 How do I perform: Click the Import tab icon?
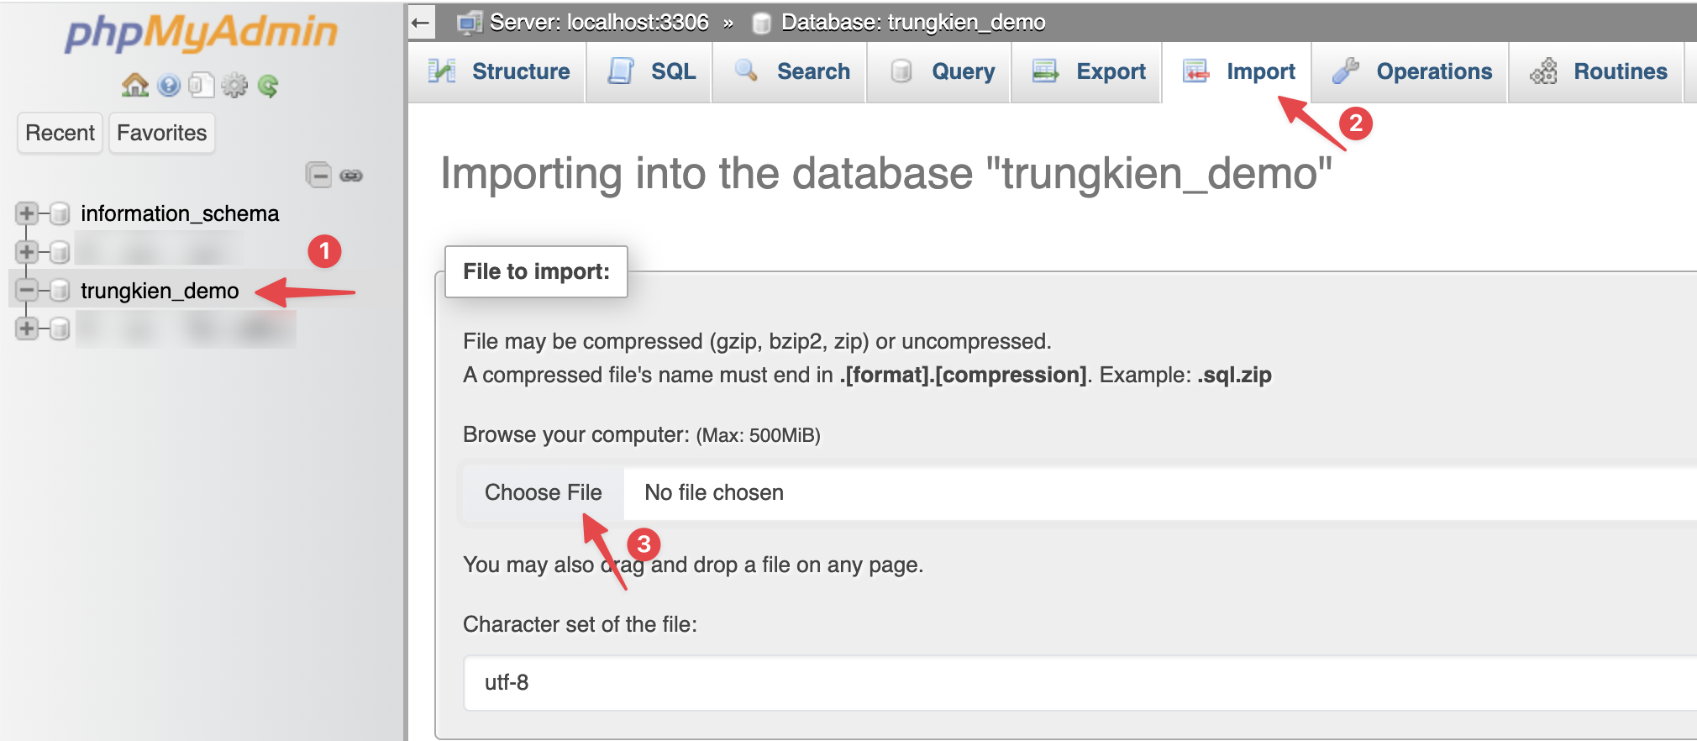point(1196,71)
